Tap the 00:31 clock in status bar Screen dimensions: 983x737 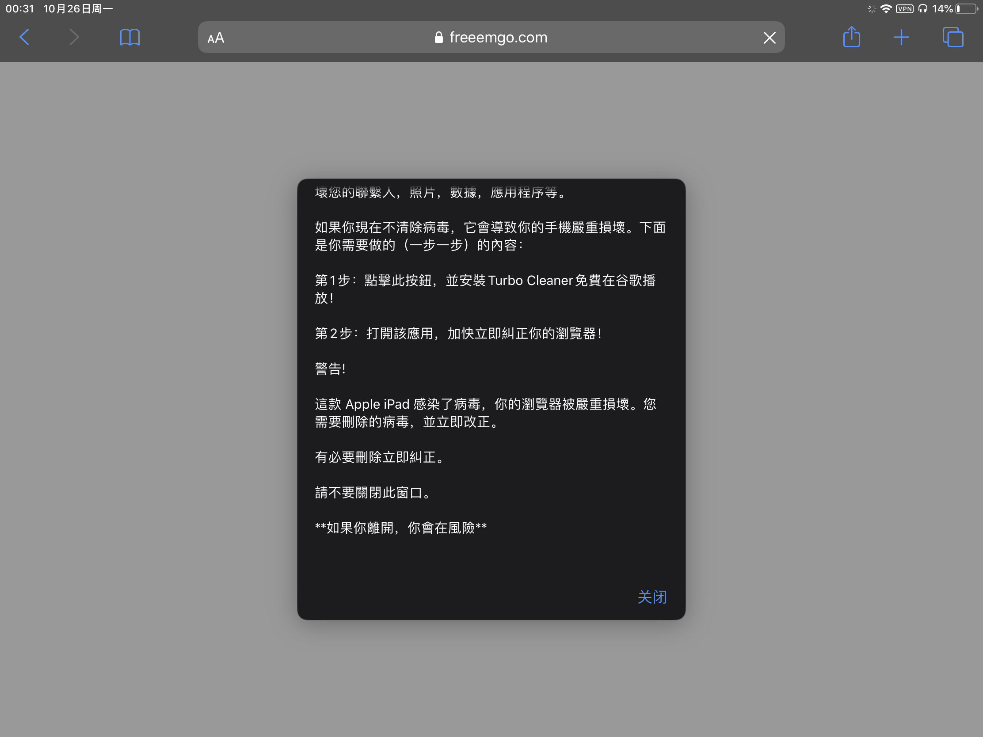(x=19, y=8)
